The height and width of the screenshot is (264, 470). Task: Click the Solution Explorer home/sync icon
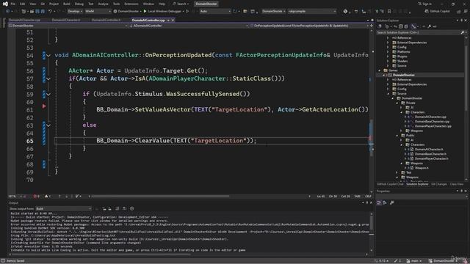380,26
